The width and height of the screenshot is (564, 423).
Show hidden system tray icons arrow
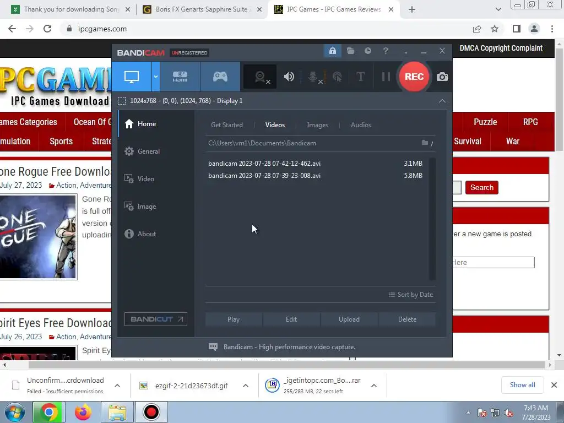point(468,413)
